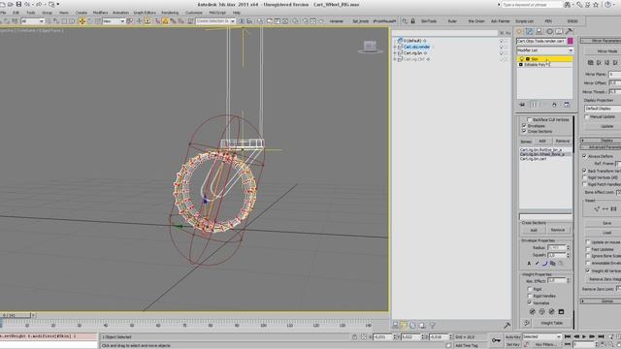Click the Pin Stack icon below modifier stack
621x349 pixels.
click(x=522, y=105)
